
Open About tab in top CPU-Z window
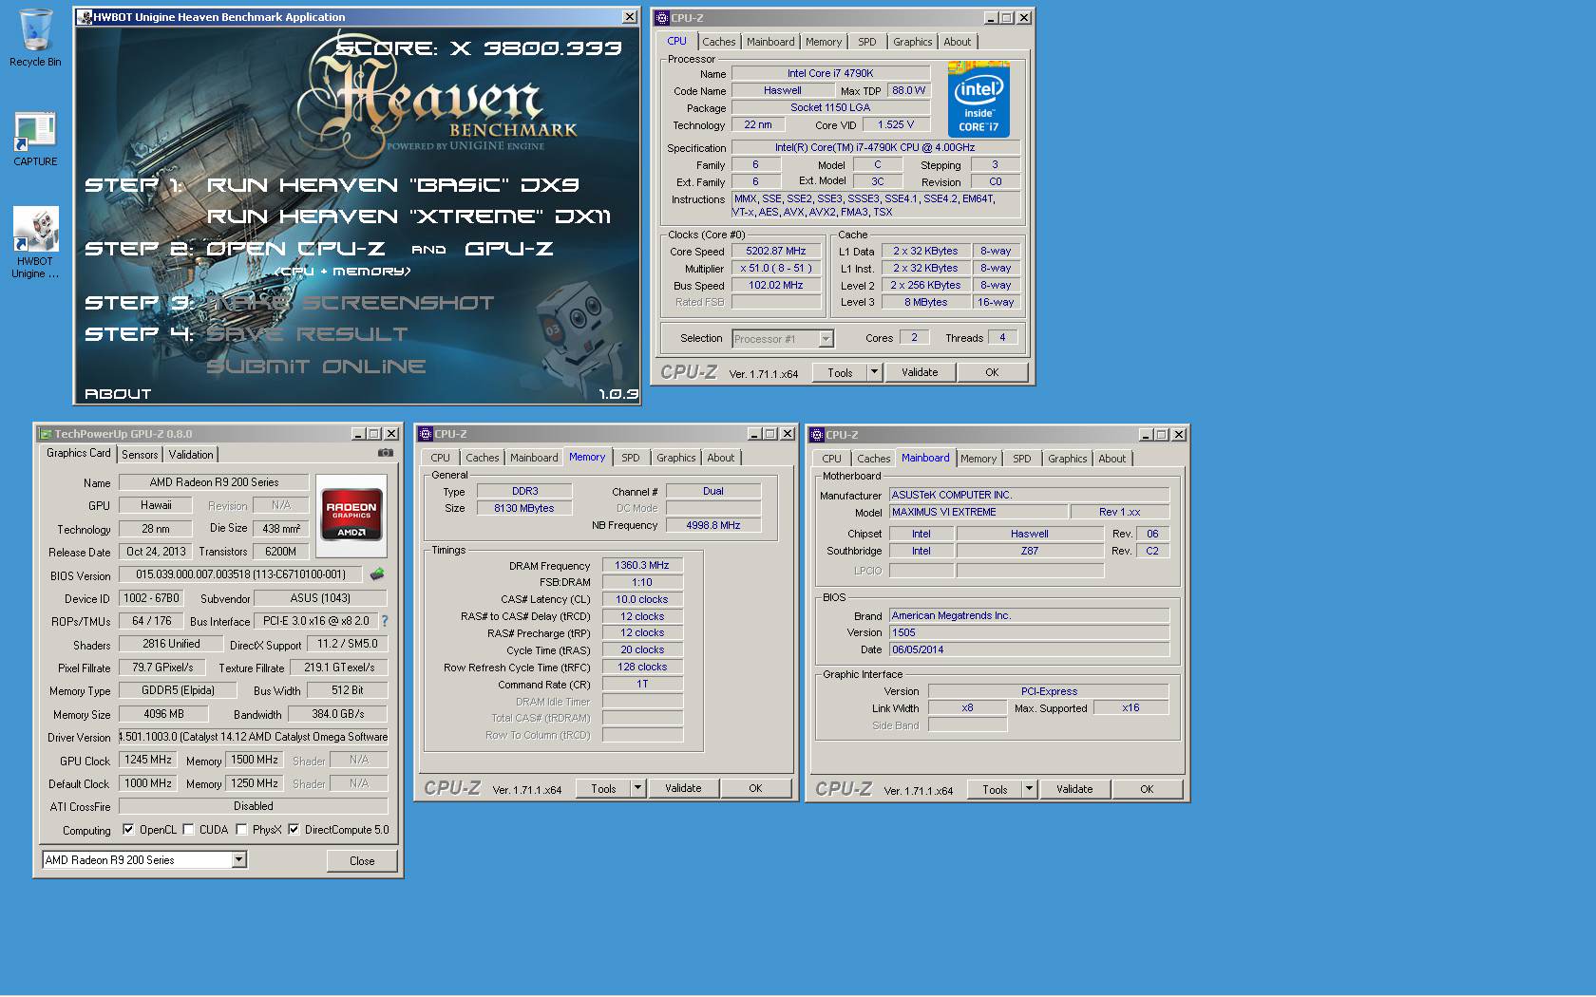coord(957,42)
